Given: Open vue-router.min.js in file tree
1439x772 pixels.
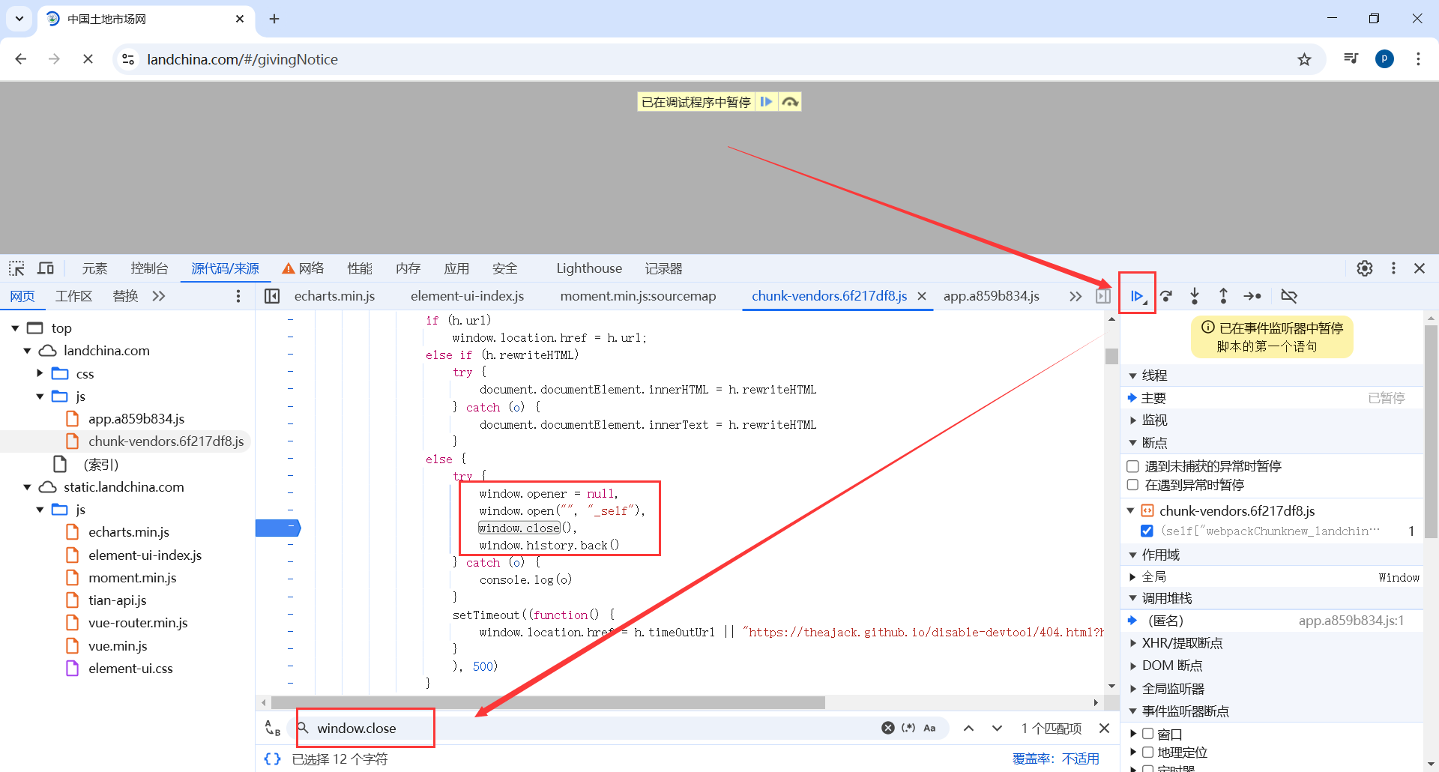Looking at the screenshot, I should tap(138, 623).
